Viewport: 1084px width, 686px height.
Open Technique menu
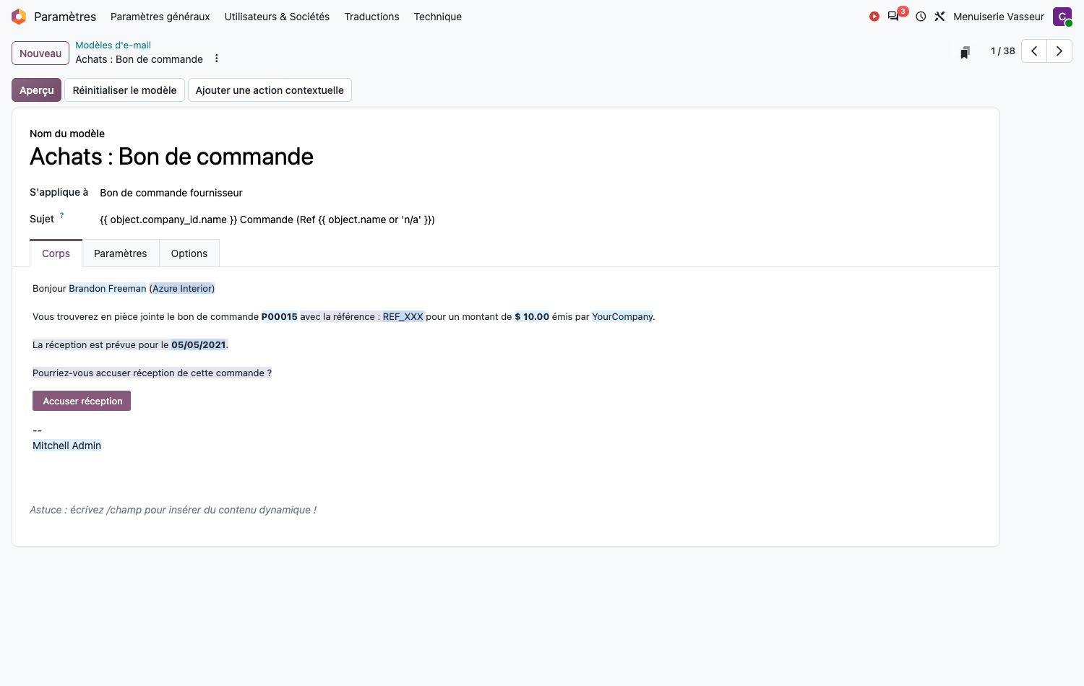438,17
